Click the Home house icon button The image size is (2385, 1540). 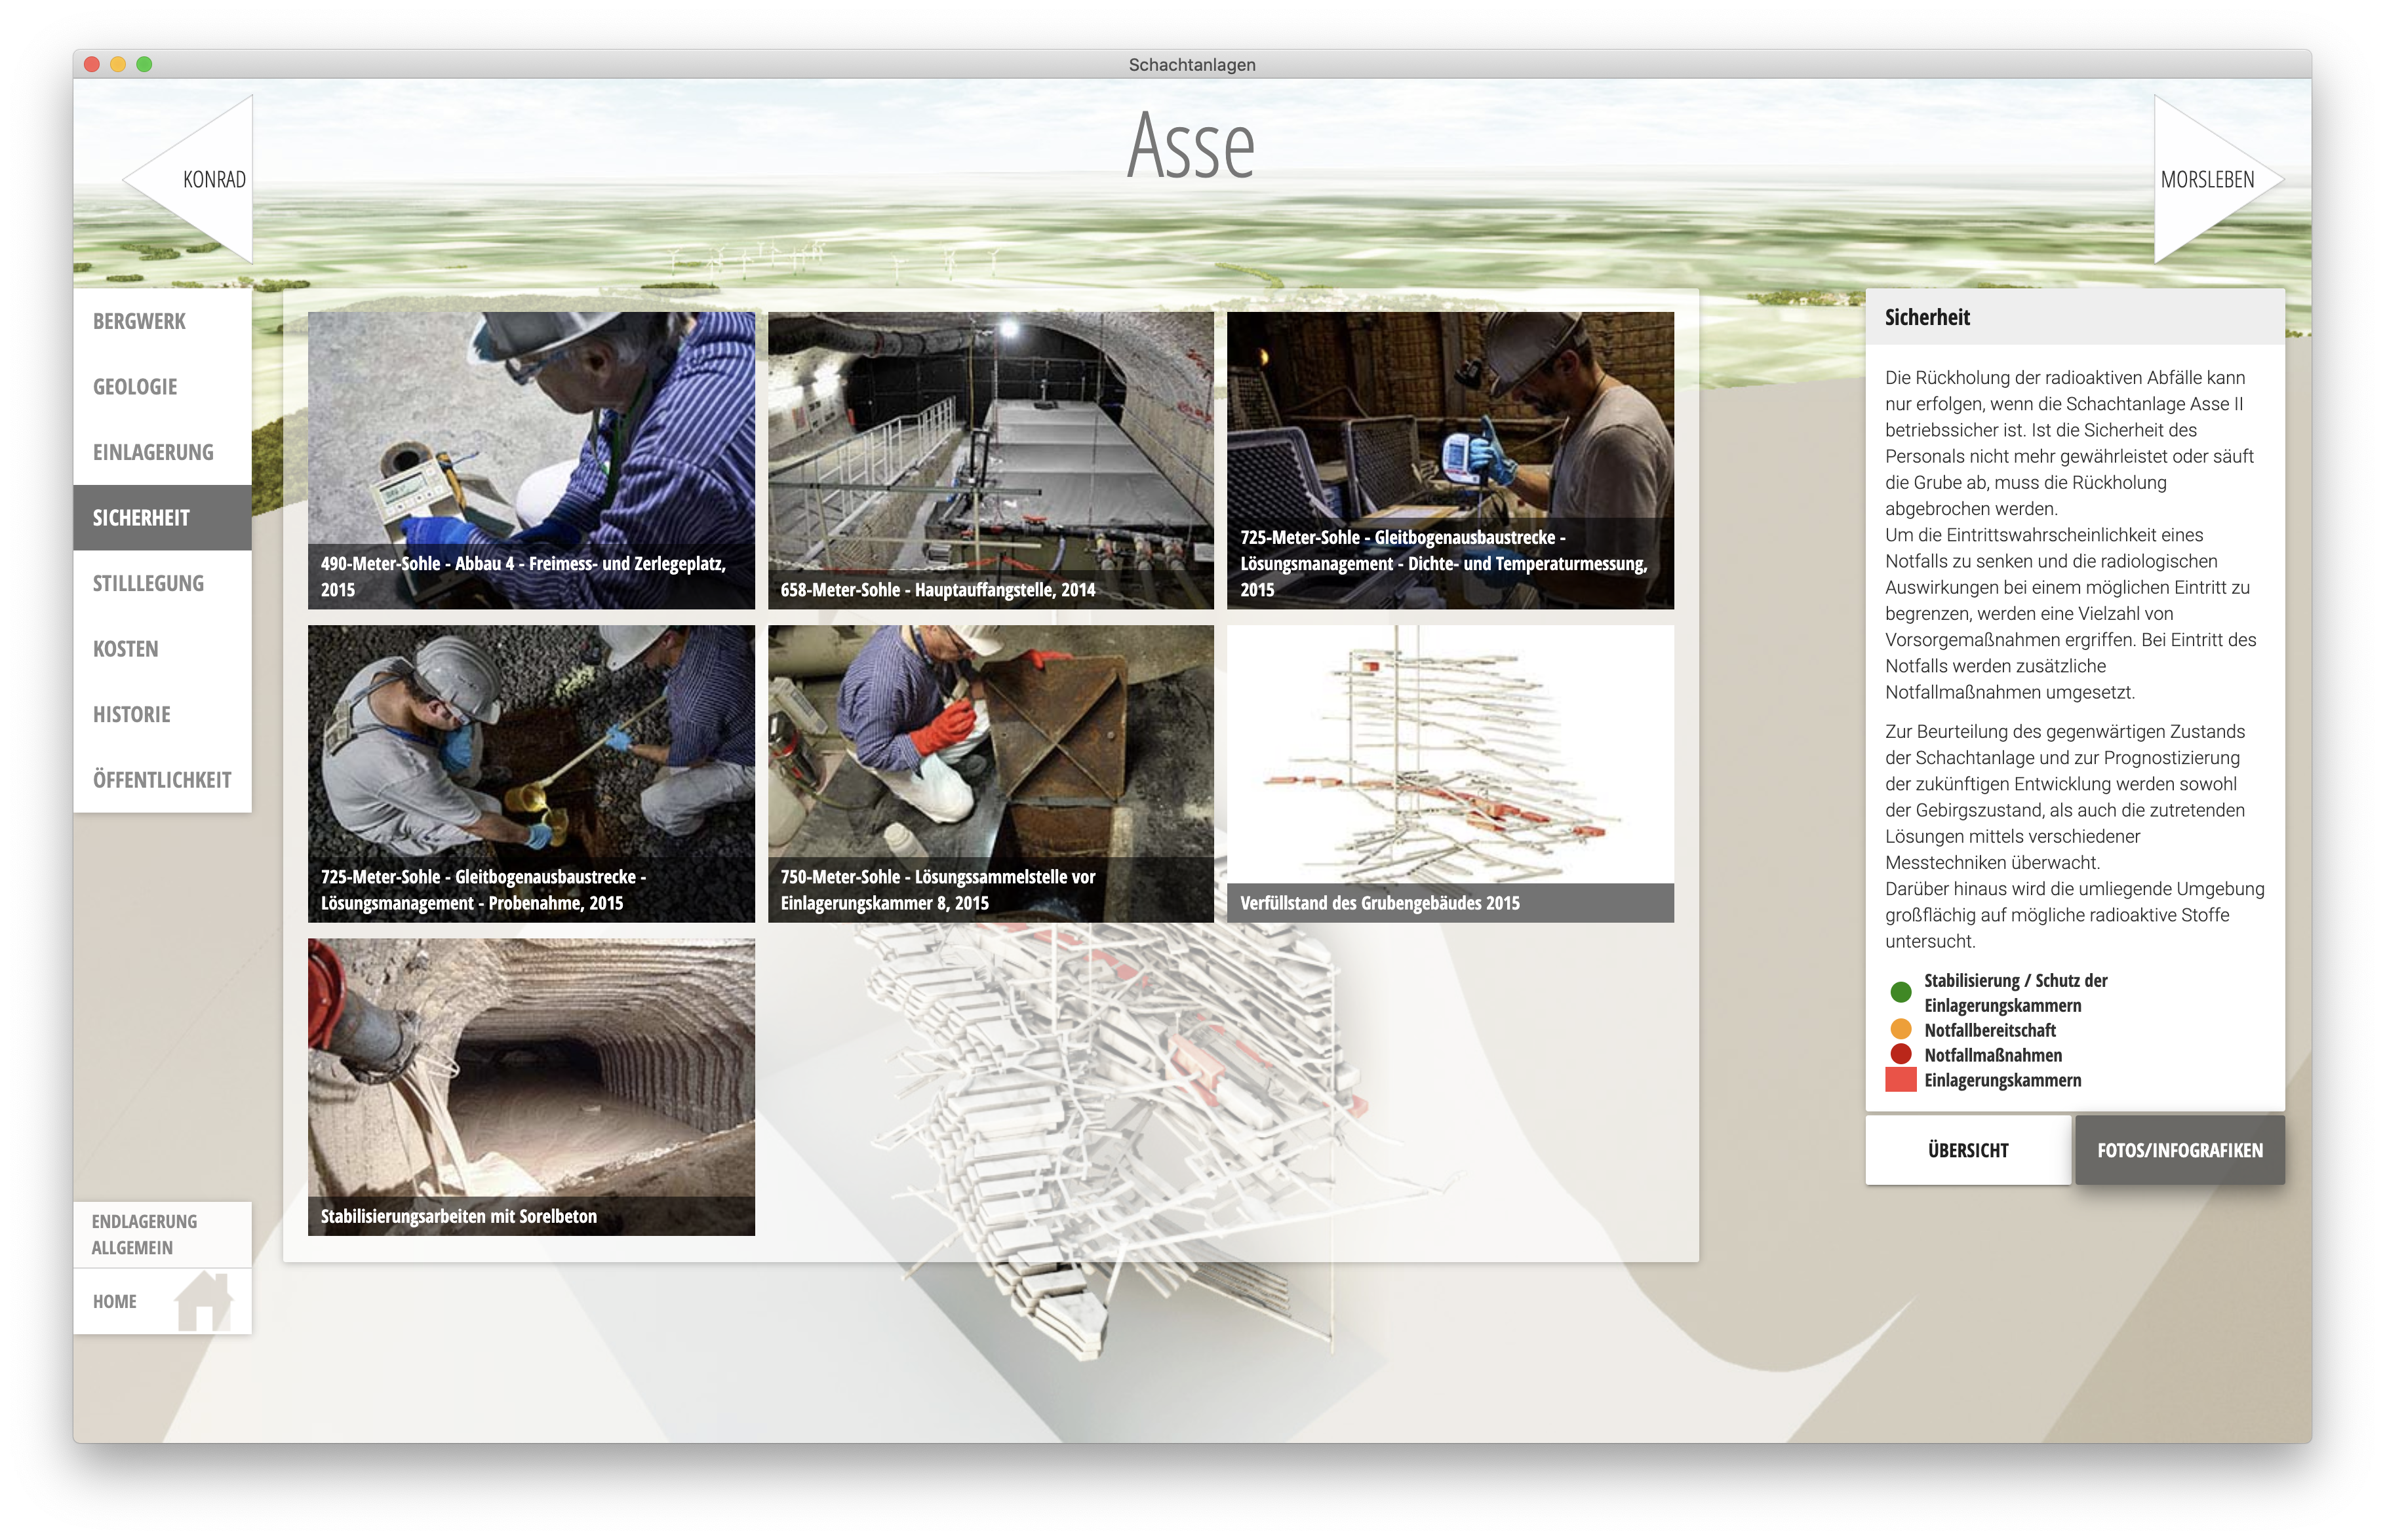point(203,1300)
